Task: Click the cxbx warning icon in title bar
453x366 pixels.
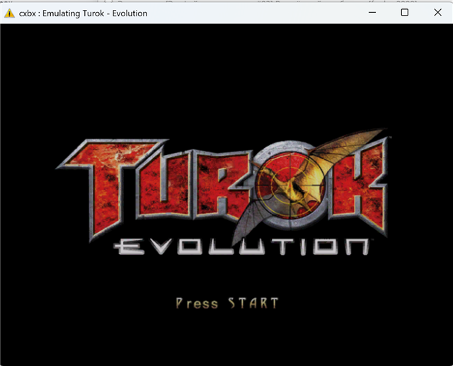Action: tap(9, 13)
